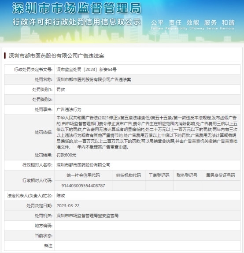Click the 工商登记码 column header
The height and width of the screenshot is (253, 244).
[x=159, y=175]
